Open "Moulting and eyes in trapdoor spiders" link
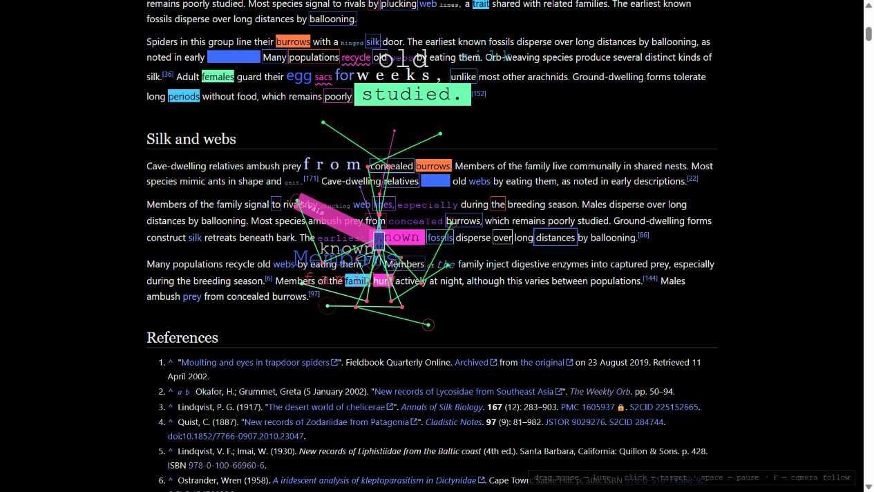 click(x=256, y=362)
